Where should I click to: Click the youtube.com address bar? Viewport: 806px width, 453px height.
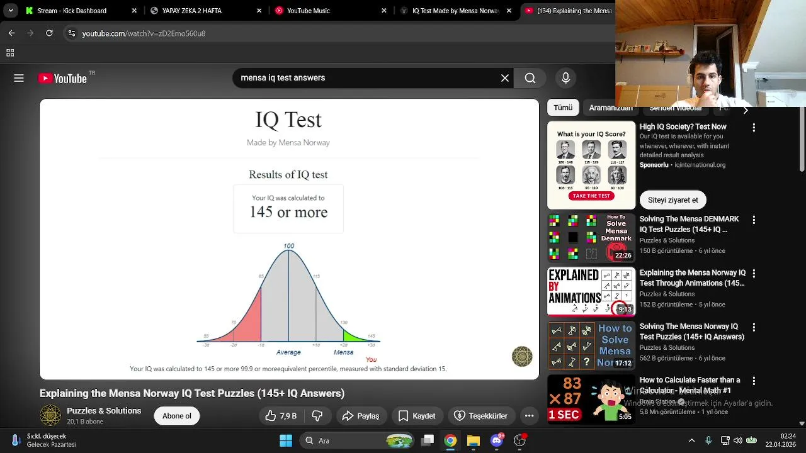click(340, 33)
